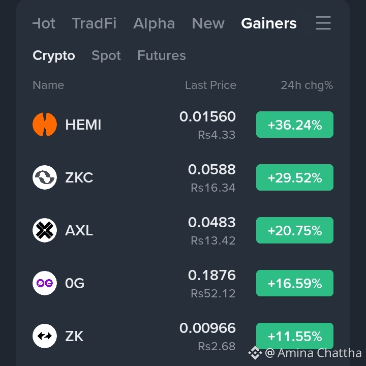Tap the +20.75% change button for AXL
This screenshot has height=366, width=366.
294,230
